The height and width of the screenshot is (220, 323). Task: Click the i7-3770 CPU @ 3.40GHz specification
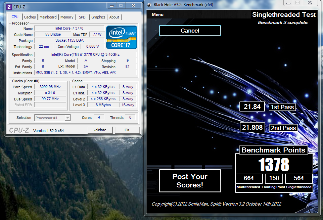85,54
